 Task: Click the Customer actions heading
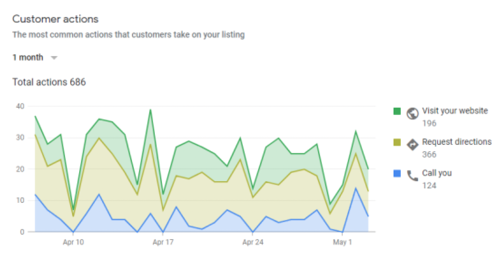point(55,19)
